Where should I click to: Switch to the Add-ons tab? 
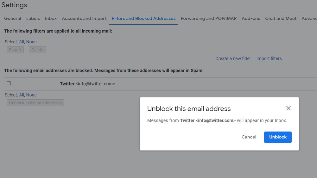[x=251, y=18]
